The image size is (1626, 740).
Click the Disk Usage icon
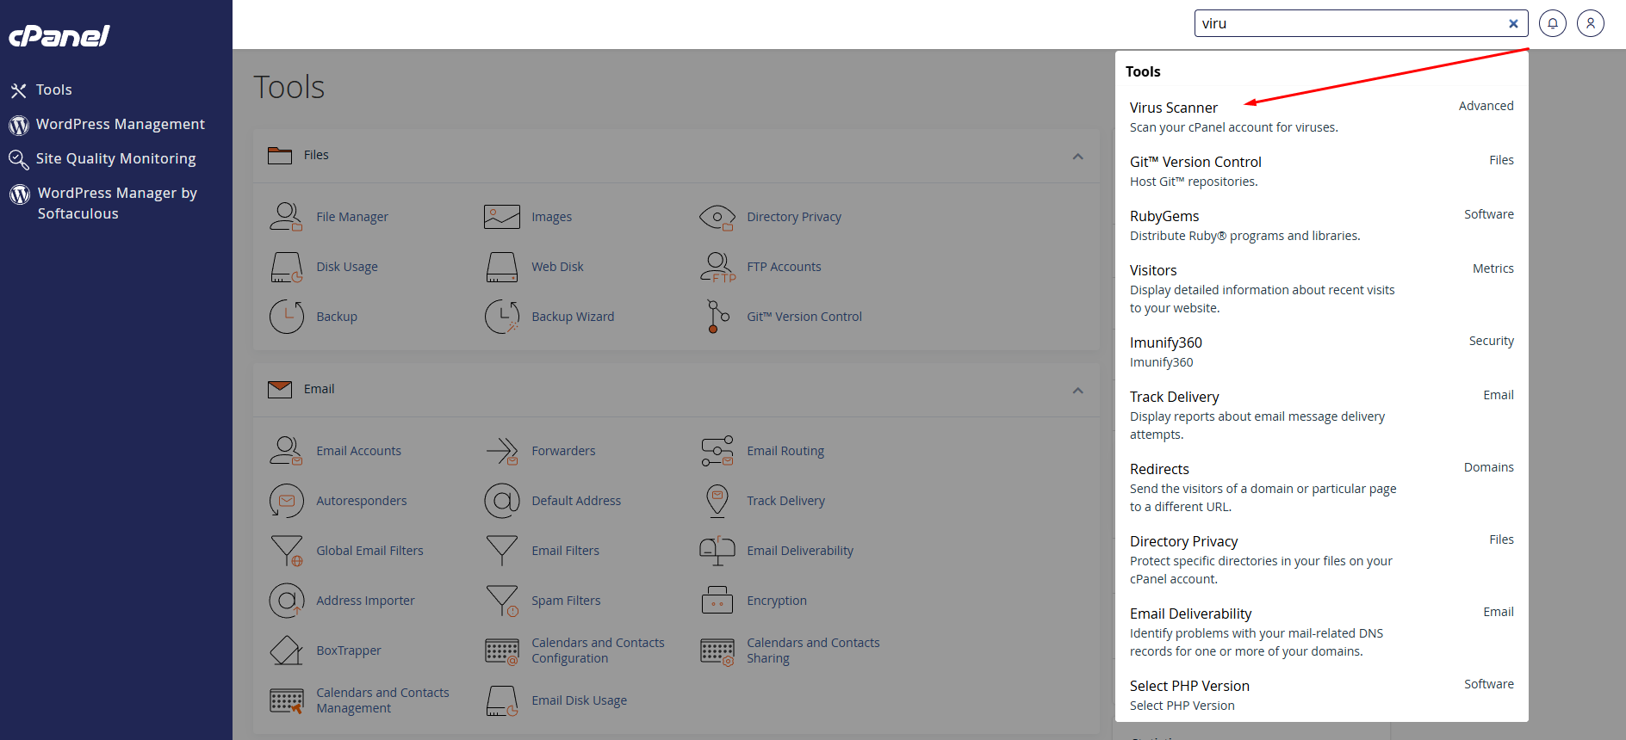pos(286,267)
